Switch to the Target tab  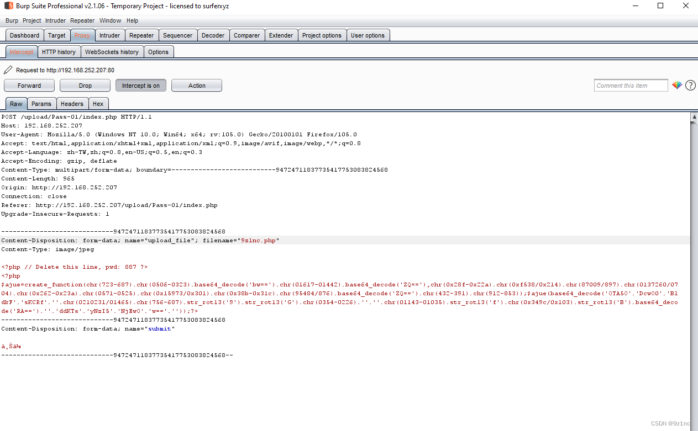57,35
